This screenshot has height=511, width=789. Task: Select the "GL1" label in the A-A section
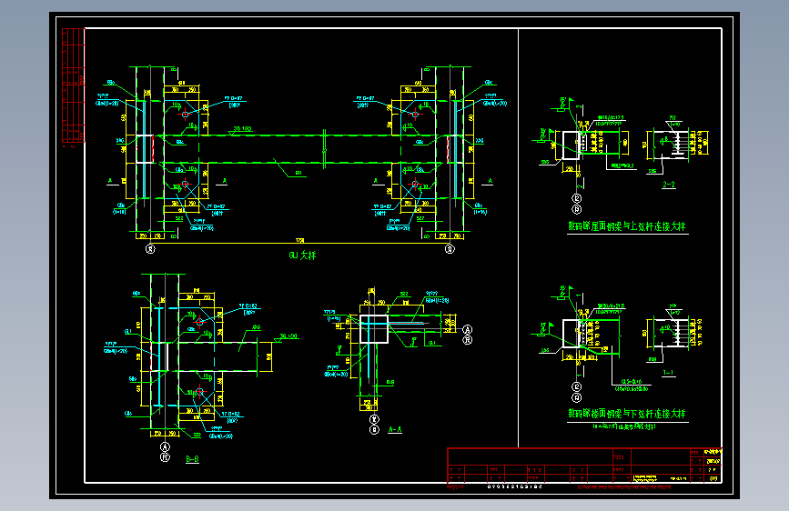(432, 343)
